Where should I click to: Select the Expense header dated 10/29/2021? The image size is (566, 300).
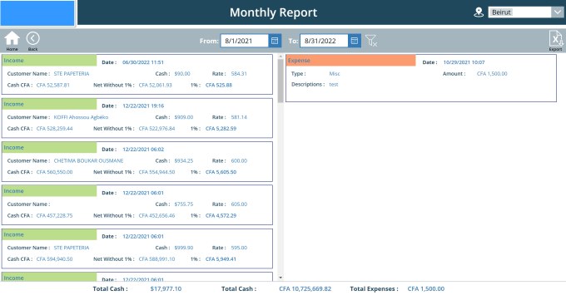(x=351, y=60)
